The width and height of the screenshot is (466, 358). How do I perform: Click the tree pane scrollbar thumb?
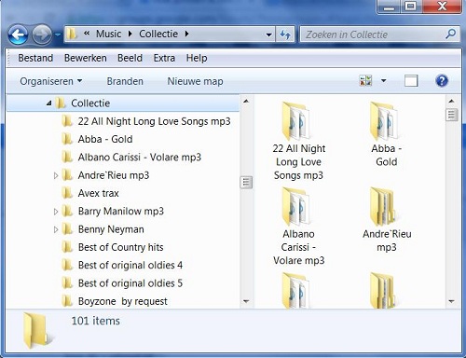(246, 183)
